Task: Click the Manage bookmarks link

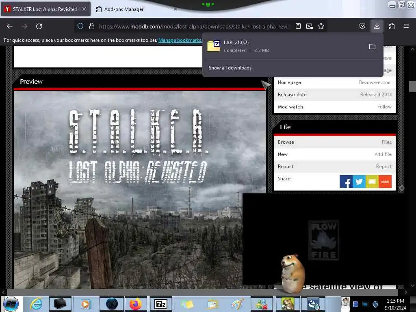Action: tap(180, 40)
